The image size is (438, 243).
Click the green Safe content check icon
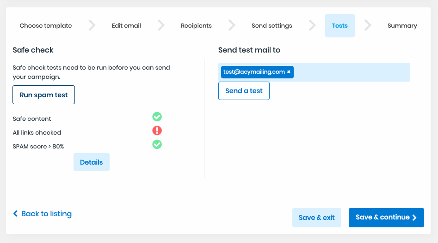pyautogui.click(x=157, y=117)
